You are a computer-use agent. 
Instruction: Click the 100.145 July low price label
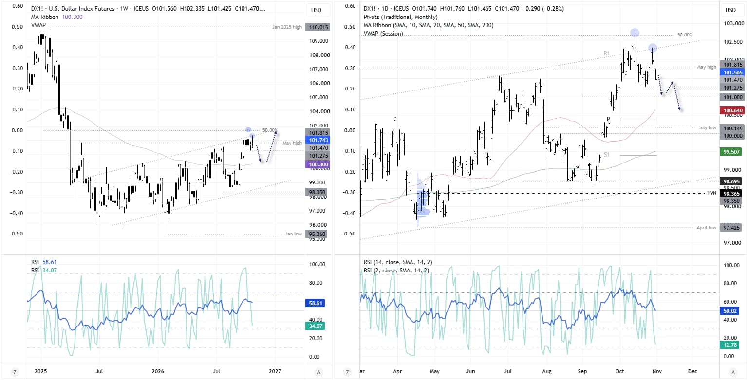[732, 128]
